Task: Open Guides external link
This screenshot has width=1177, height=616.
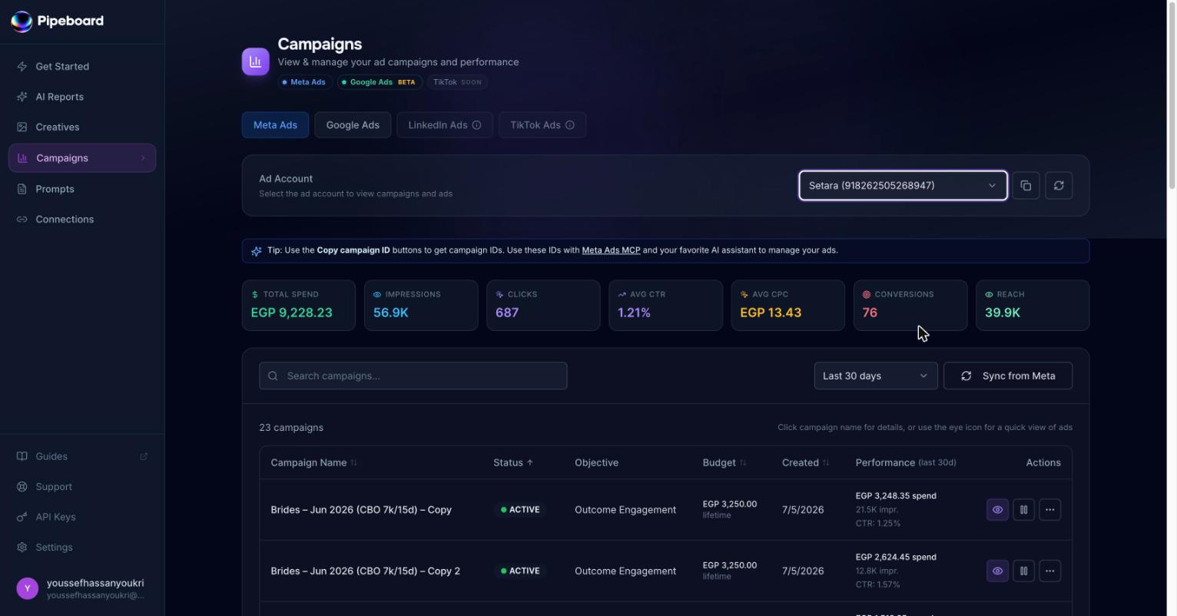Action: (x=82, y=456)
